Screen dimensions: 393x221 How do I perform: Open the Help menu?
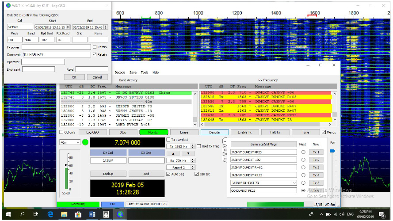(156, 72)
